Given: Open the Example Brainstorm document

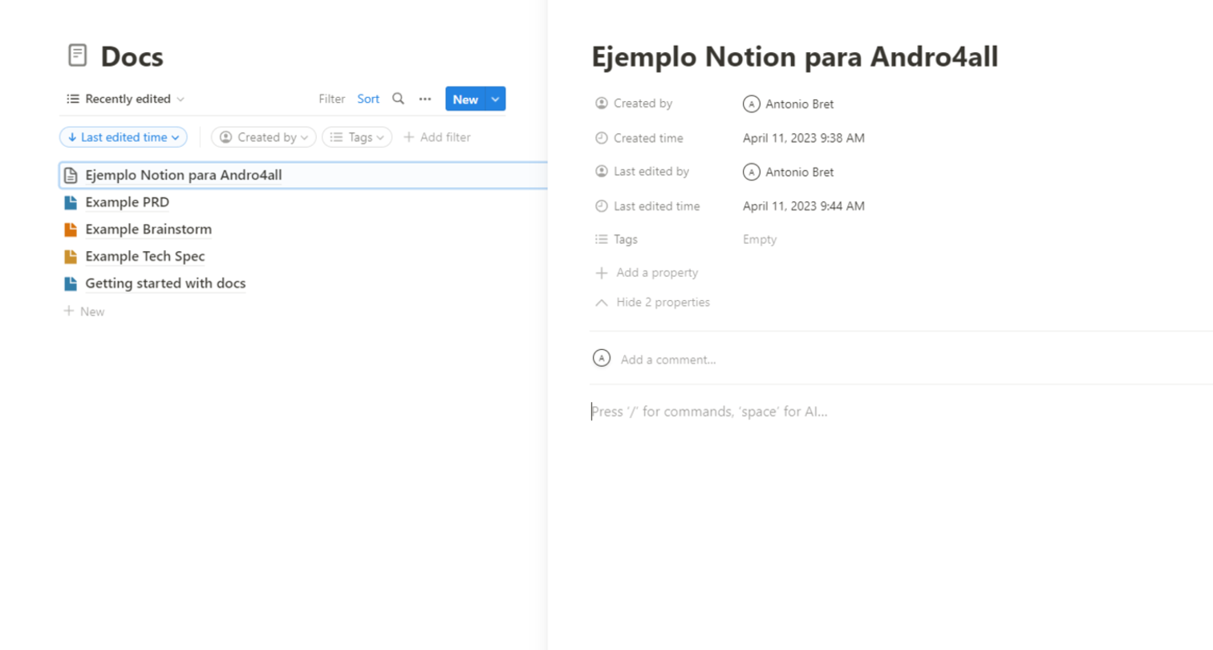Looking at the screenshot, I should pos(148,230).
